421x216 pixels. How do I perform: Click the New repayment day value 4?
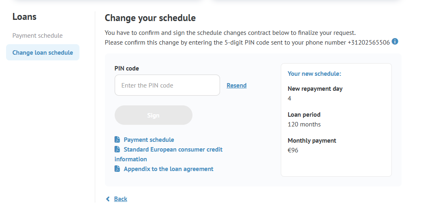pos(289,98)
